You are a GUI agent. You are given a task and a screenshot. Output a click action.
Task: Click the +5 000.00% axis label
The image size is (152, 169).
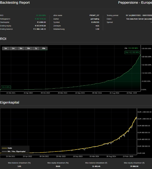click(146, 81)
